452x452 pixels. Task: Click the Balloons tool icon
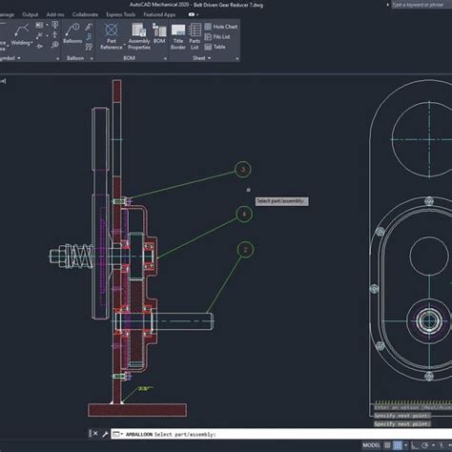click(72, 30)
